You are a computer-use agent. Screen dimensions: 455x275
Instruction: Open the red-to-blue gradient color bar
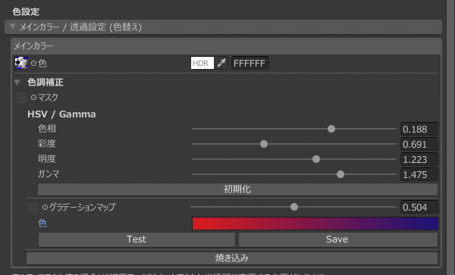tap(315, 223)
